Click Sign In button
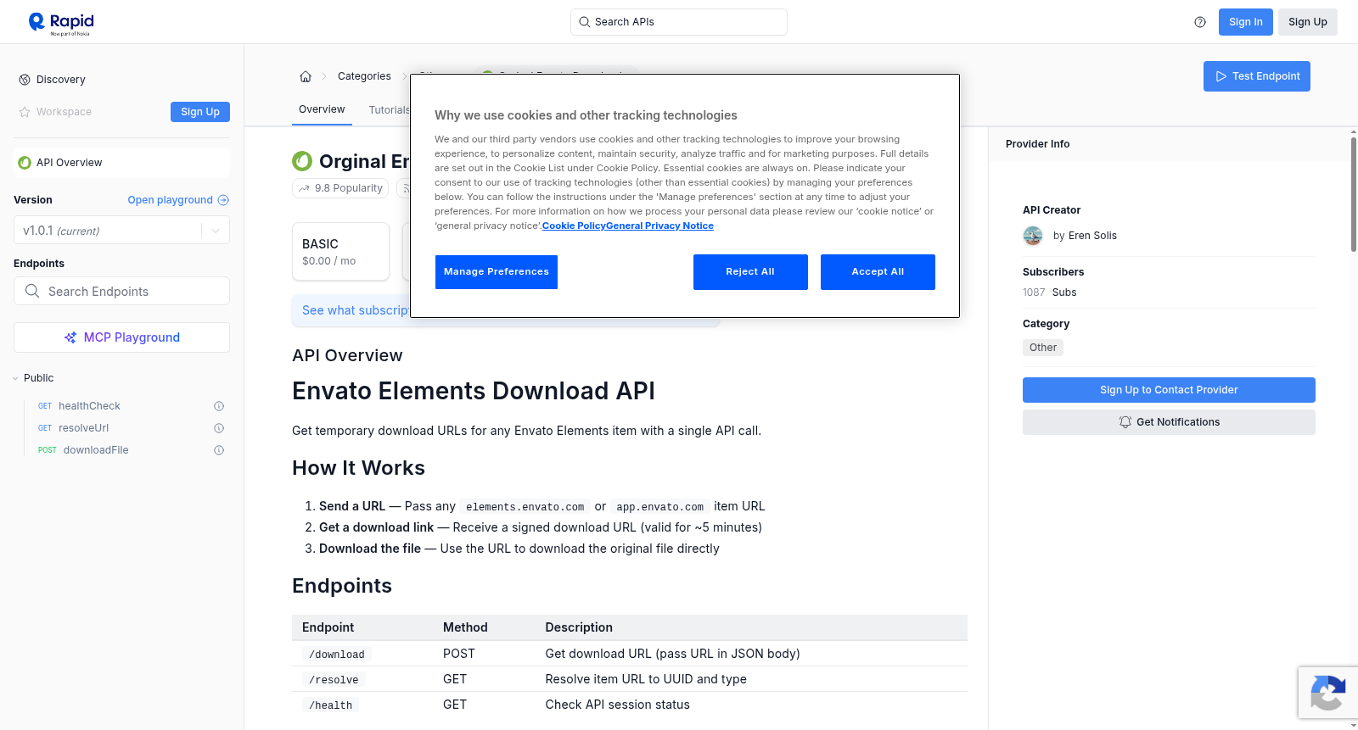 tap(1245, 22)
